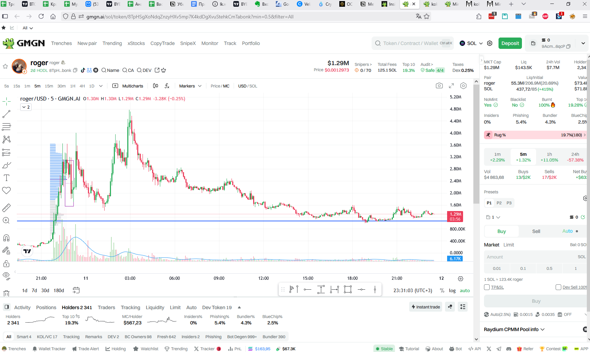This screenshot has width=590, height=352.
Task: Expand more timeframes dropdown after 1D
Action: coord(101,86)
